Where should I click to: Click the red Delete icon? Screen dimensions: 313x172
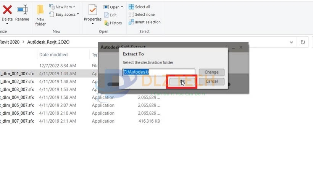7,10
